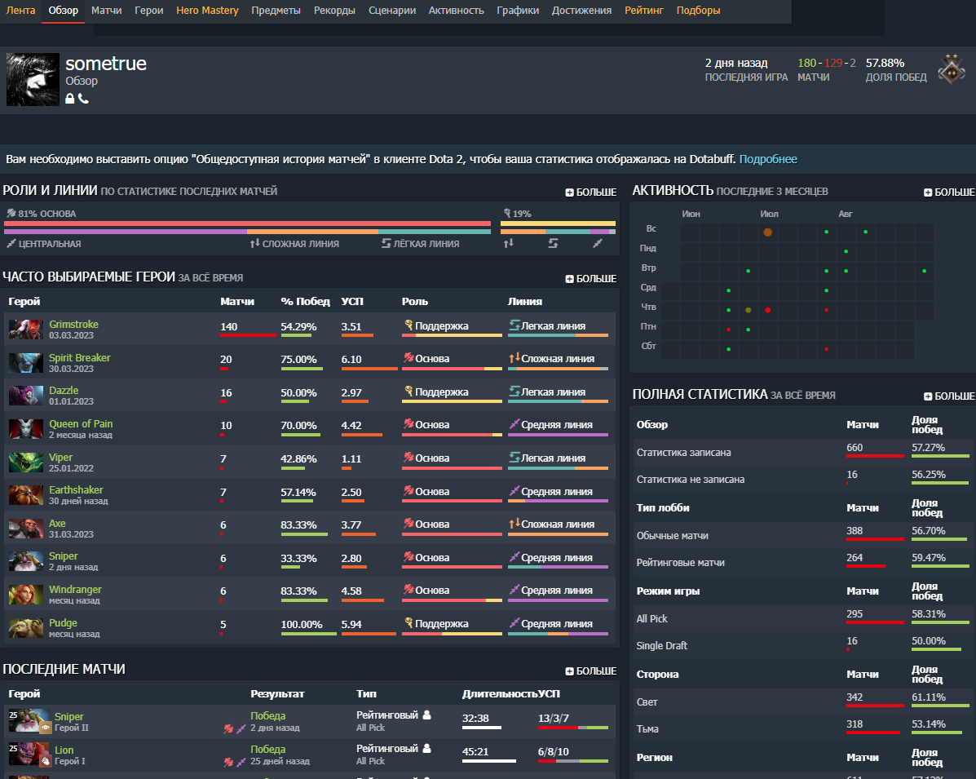
Task: Expand БОЛЬШЕ in Активность section
Action: [949, 193]
